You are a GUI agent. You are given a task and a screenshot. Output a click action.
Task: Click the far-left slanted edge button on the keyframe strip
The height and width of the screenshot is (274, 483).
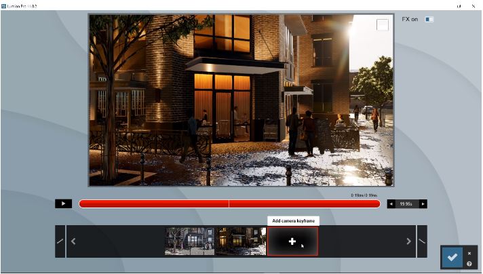(x=60, y=241)
